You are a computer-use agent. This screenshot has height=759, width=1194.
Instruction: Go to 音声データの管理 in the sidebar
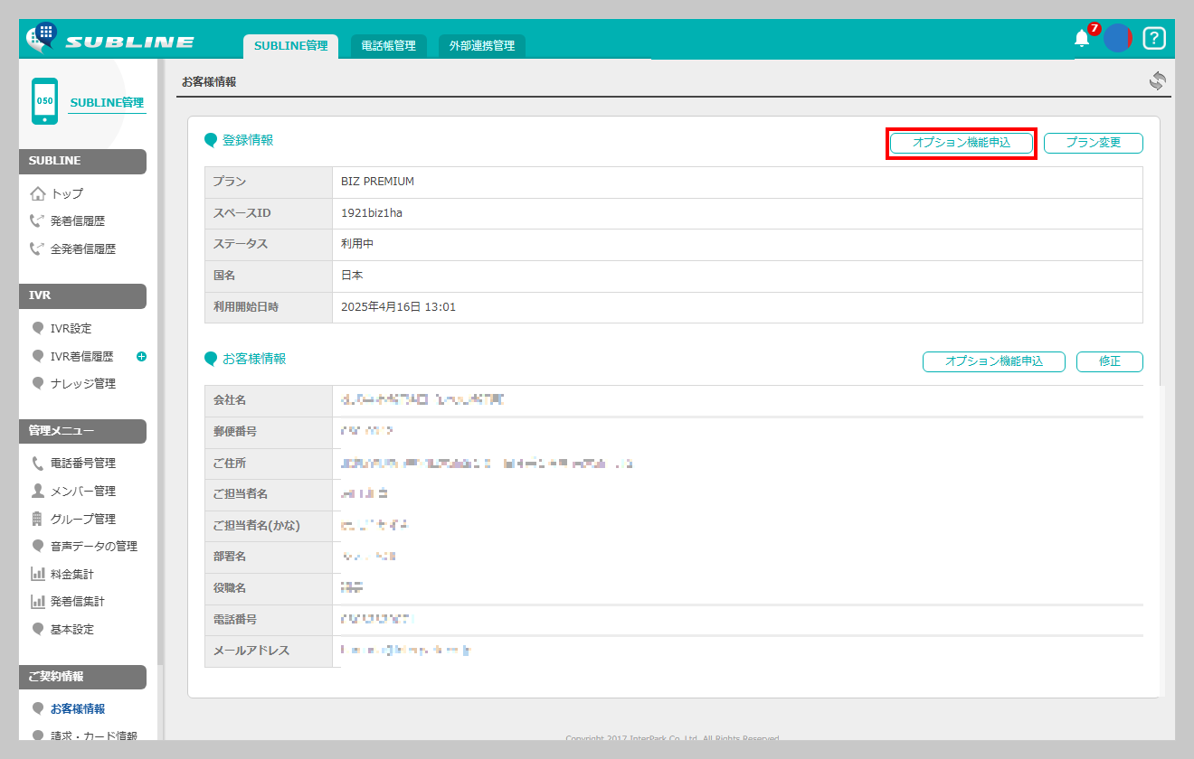tap(94, 546)
